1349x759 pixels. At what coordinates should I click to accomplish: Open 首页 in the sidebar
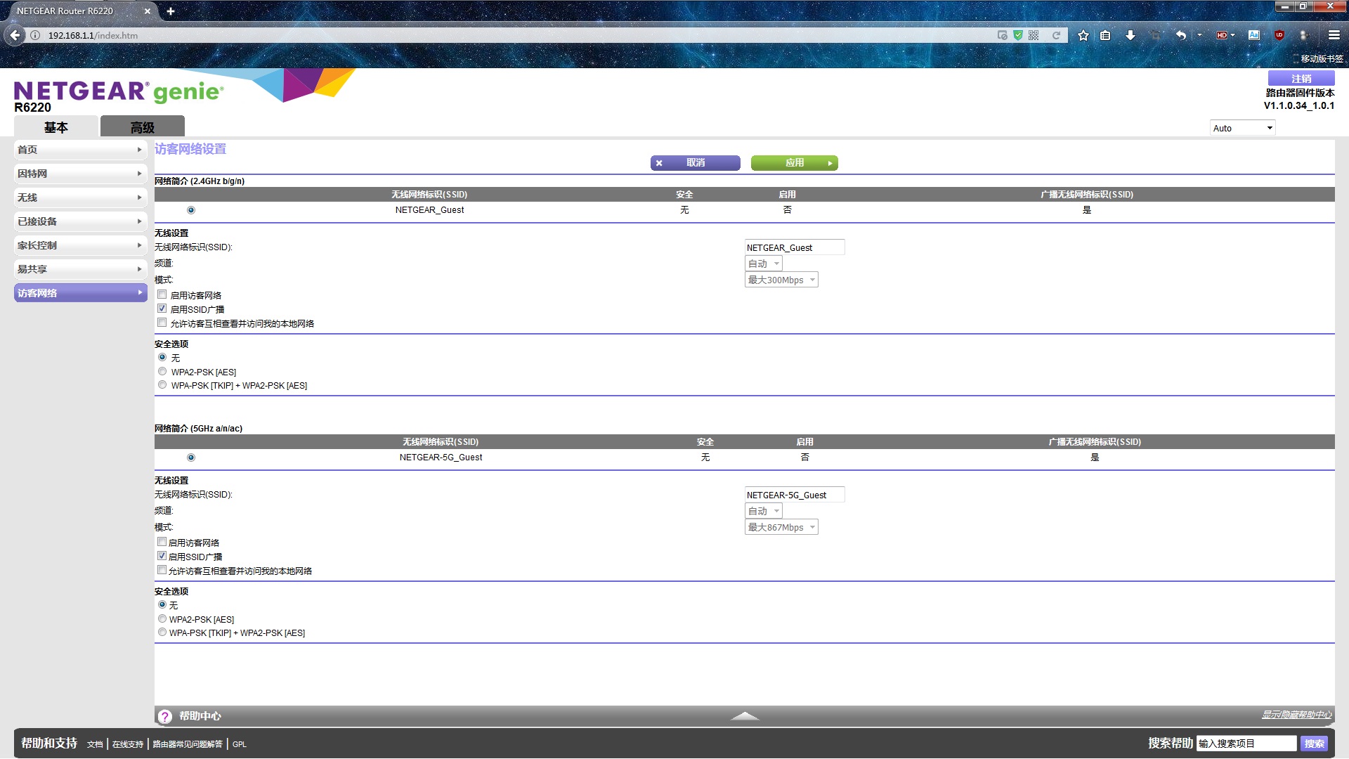[x=80, y=150]
